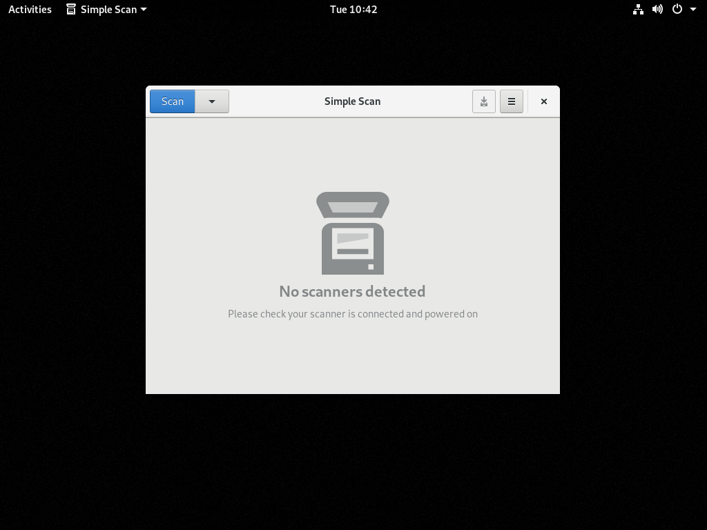The height and width of the screenshot is (530, 707).
Task: Click the save document download icon
Action: 484,101
